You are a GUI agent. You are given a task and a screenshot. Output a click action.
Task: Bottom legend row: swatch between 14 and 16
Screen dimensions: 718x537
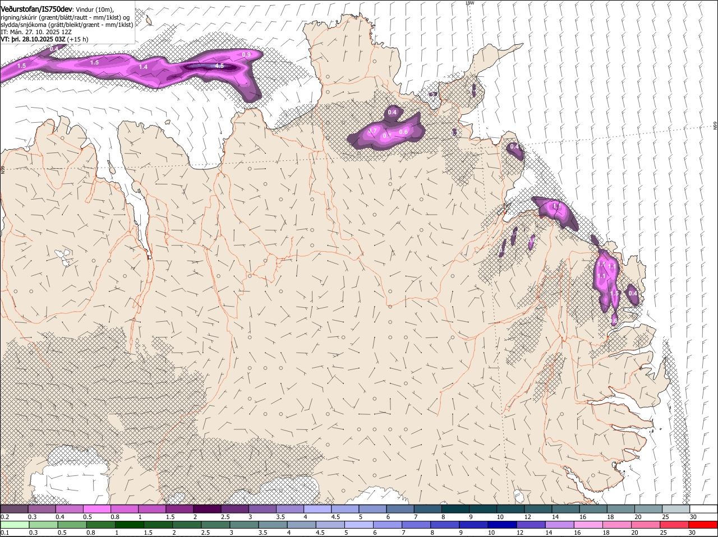coord(560,525)
